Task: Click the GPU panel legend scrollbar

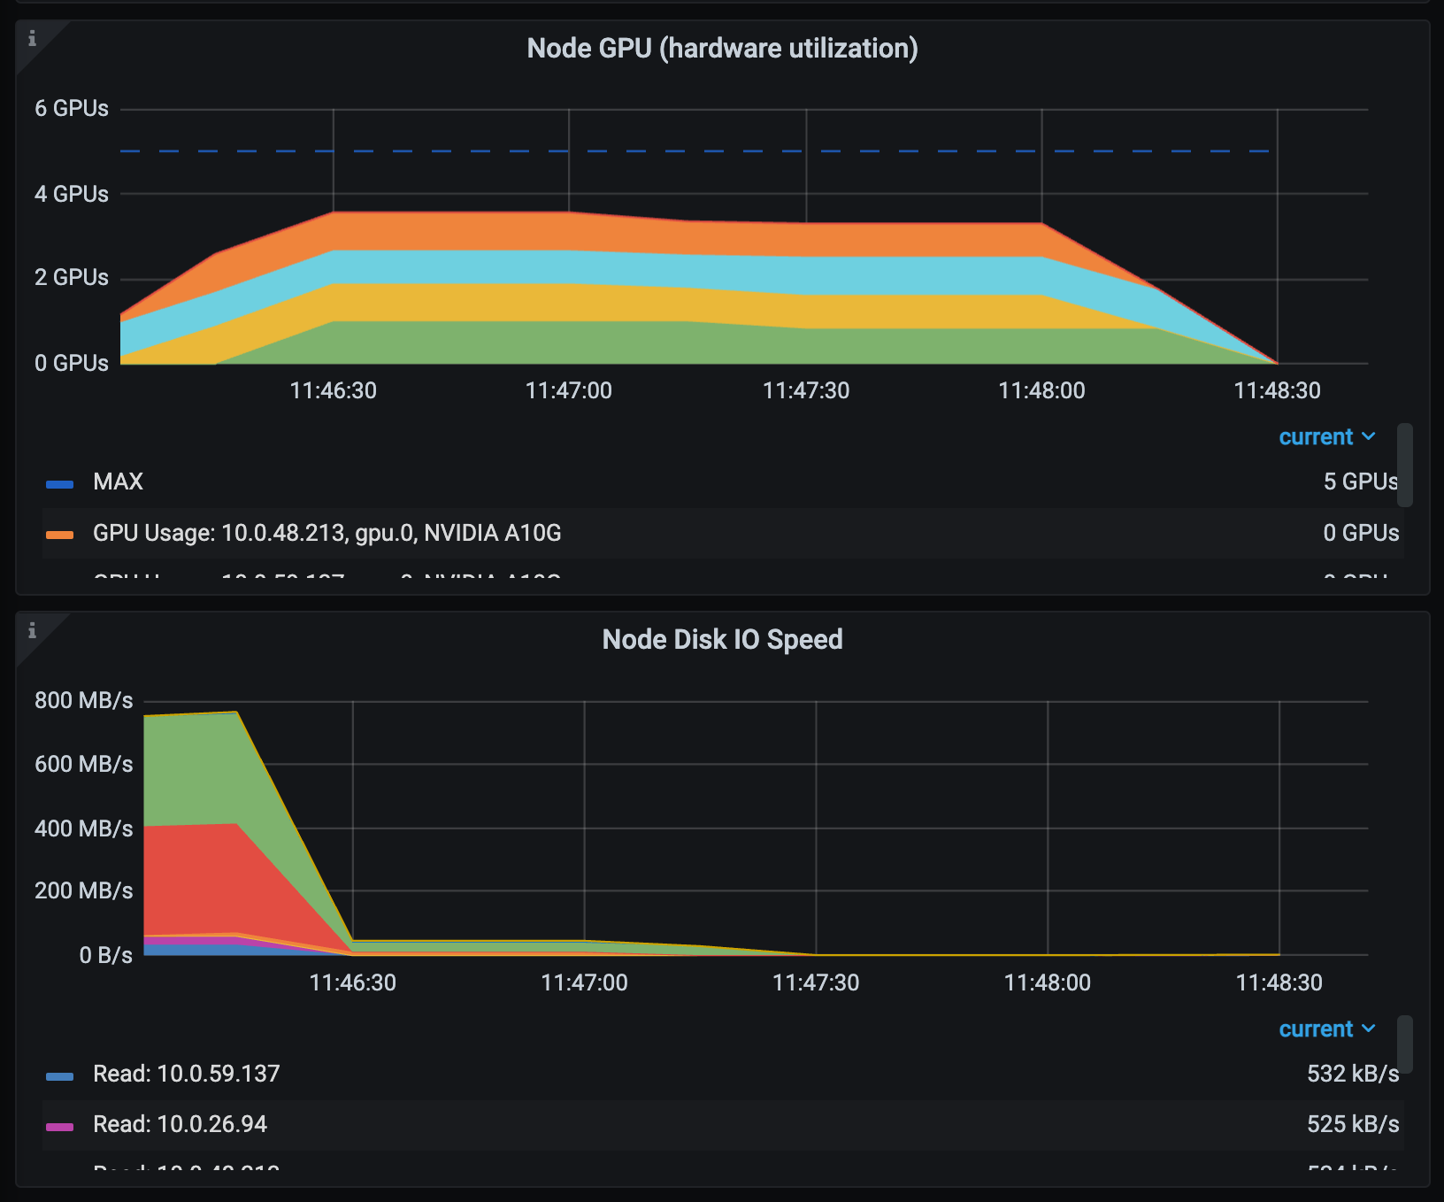Action: click(x=1404, y=465)
